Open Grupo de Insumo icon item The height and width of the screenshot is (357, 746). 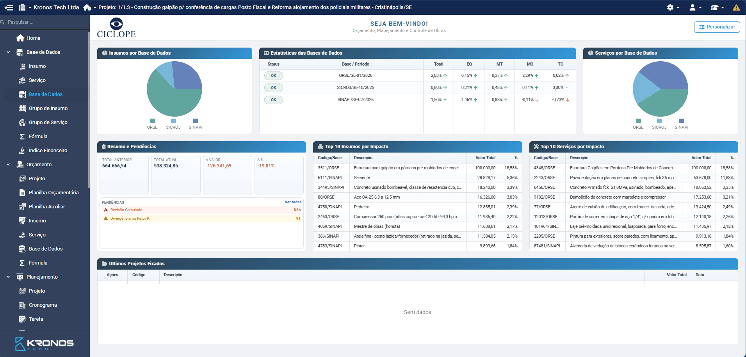pos(22,108)
